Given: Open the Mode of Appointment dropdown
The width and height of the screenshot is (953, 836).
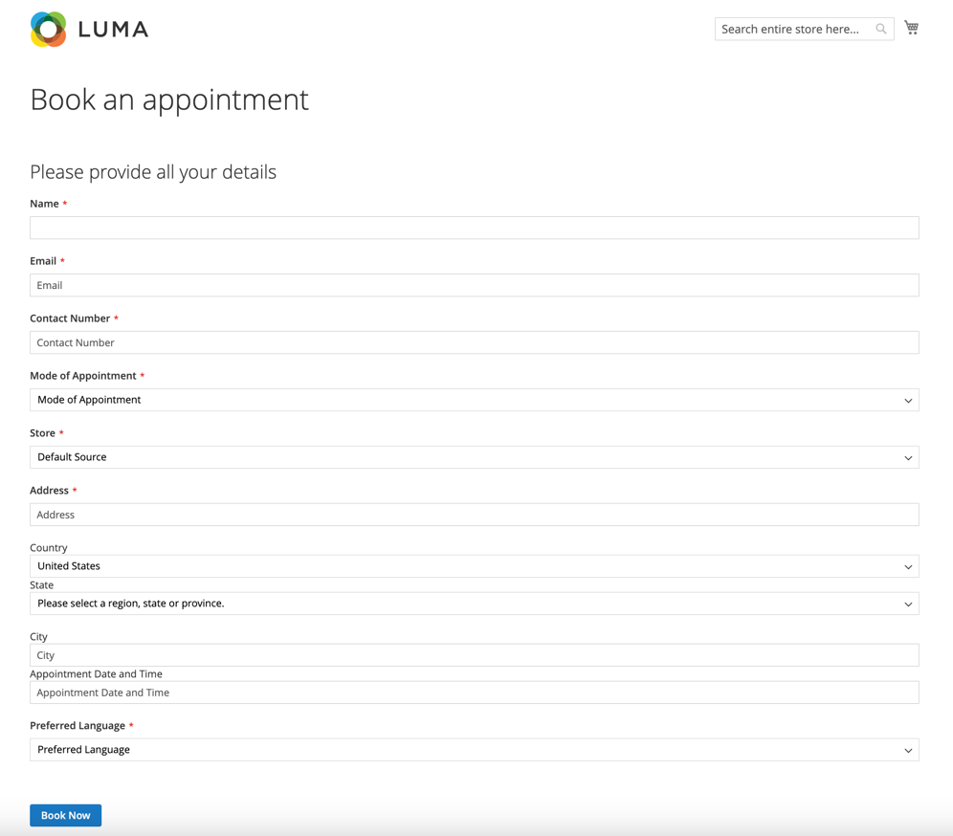Looking at the screenshot, I should coord(474,400).
